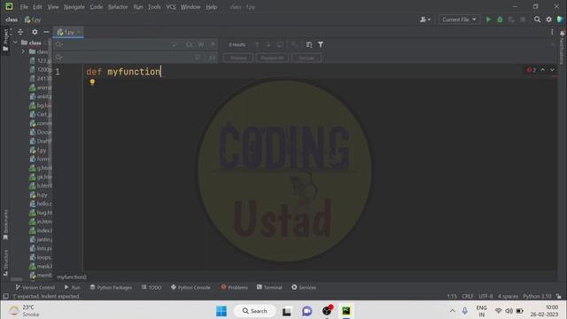Open the Edit menu

pos(37,7)
